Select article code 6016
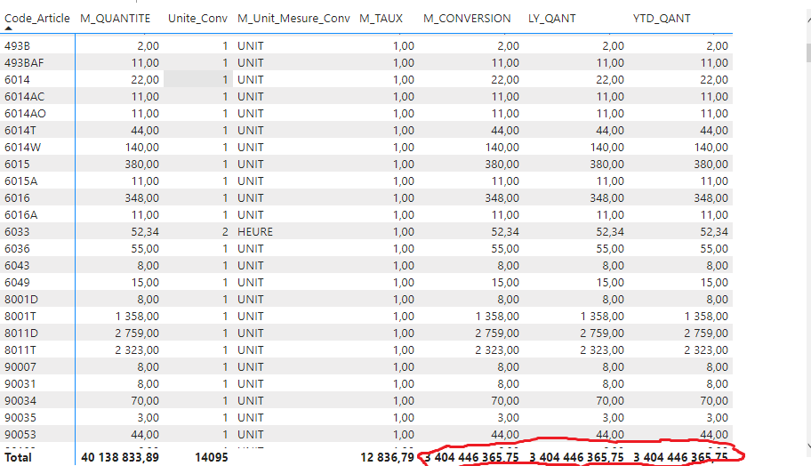 [x=17, y=198]
